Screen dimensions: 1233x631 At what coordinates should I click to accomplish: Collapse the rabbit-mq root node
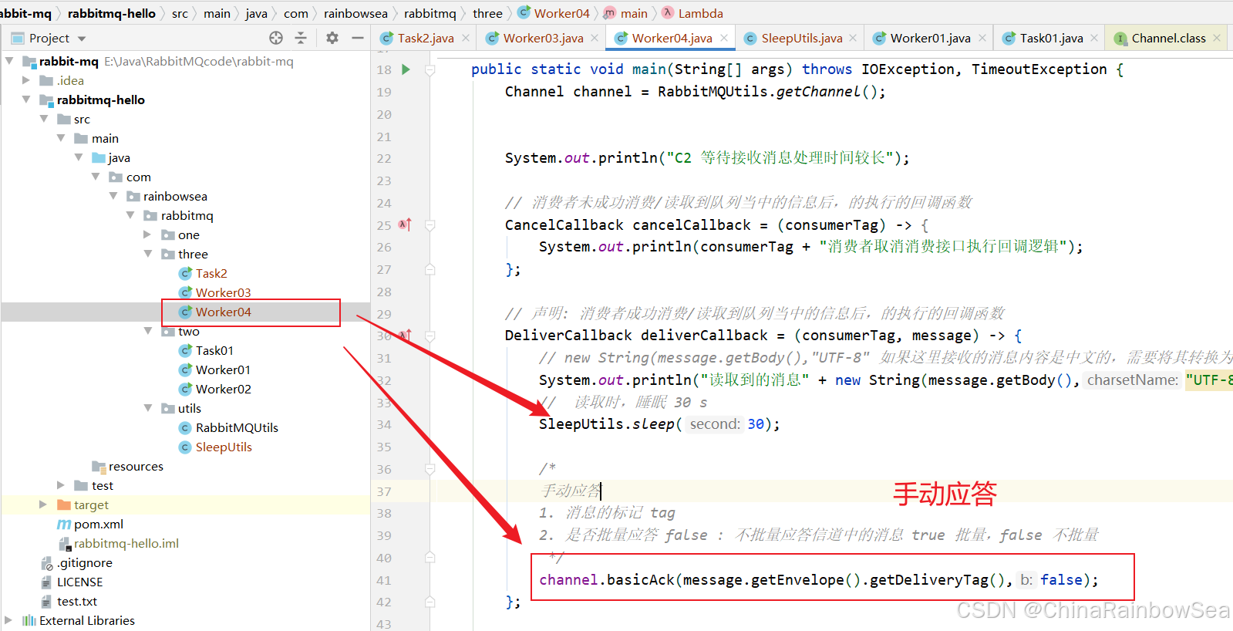[9, 60]
